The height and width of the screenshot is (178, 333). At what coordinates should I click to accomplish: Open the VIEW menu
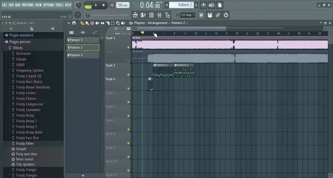[x=38, y=5]
